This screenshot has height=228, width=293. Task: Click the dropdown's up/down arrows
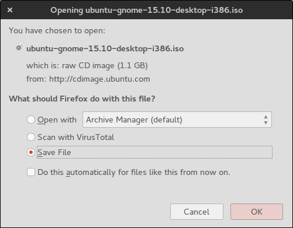point(266,120)
